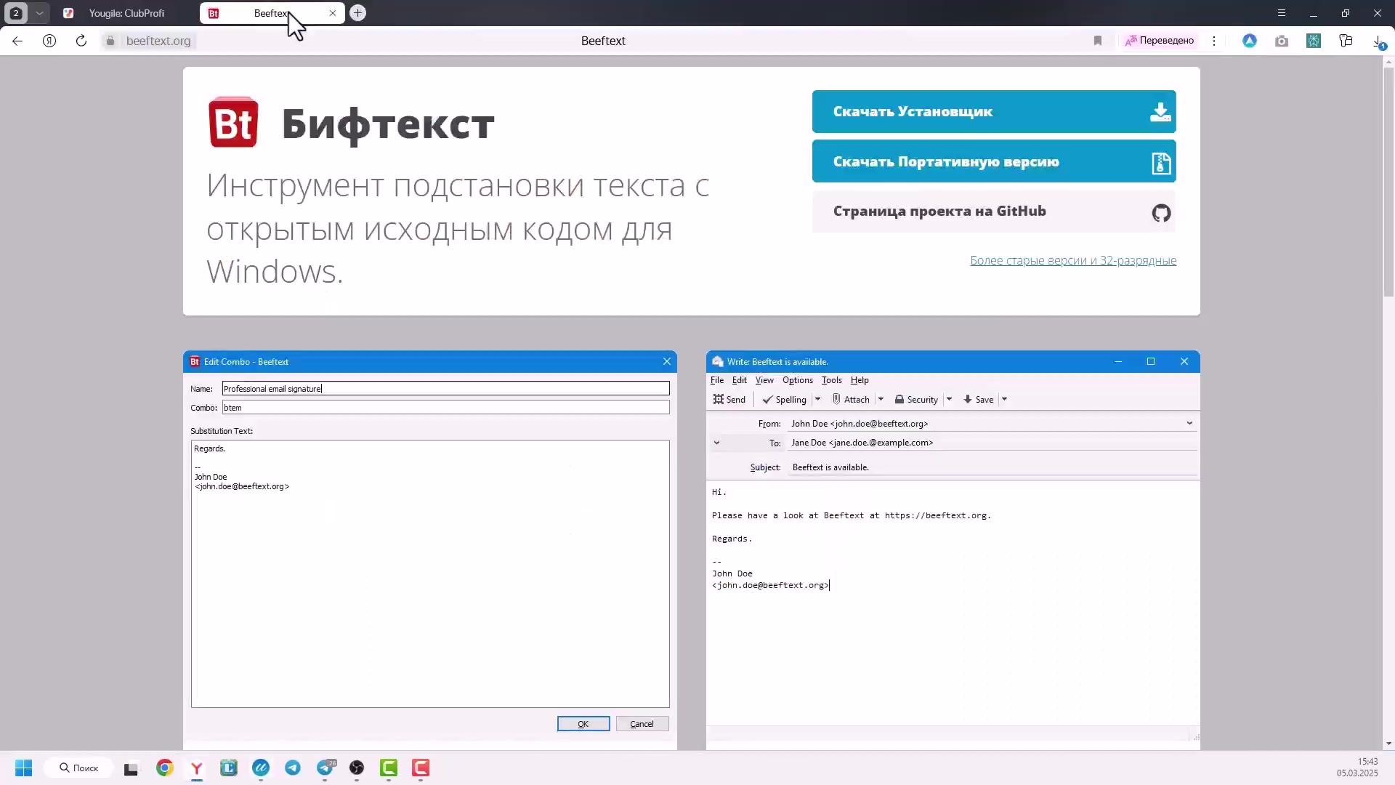The image size is (1395, 785).
Task: Go back with the back arrow
Action: point(17,41)
